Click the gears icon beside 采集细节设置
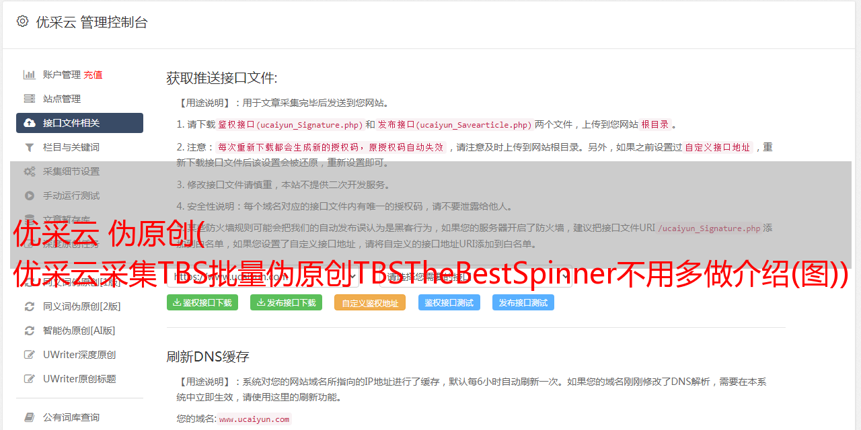This screenshot has width=861, height=430. pyautogui.click(x=30, y=171)
